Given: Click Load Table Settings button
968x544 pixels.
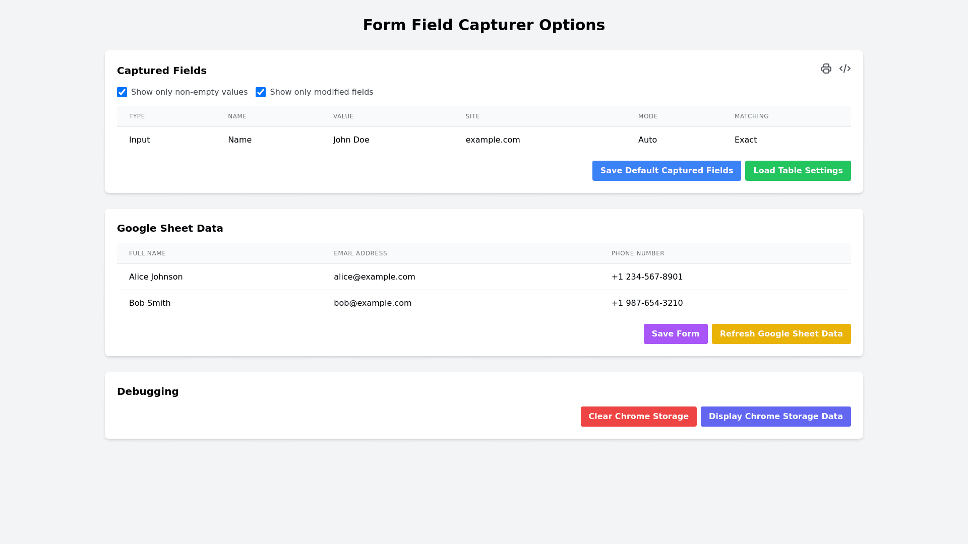Looking at the screenshot, I should [798, 171].
